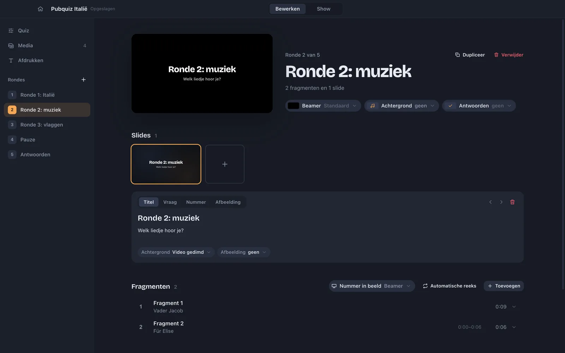Click the 0:00–0:06 time range
Image resolution: width=565 pixels, height=353 pixels.
470,327
